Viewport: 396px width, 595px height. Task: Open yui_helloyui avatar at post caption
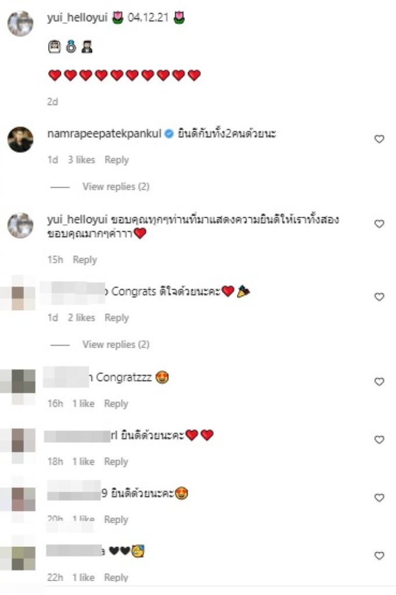(x=20, y=23)
